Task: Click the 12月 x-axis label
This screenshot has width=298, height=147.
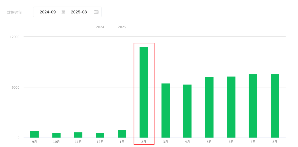Action: (x=100, y=142)
